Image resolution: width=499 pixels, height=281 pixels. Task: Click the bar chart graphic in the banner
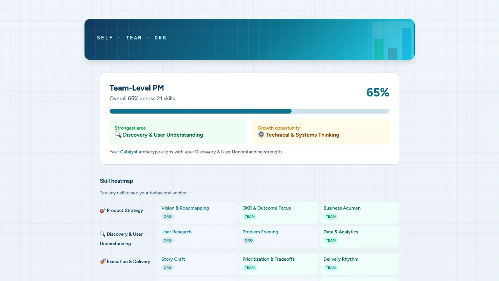(x=393, y=41)
